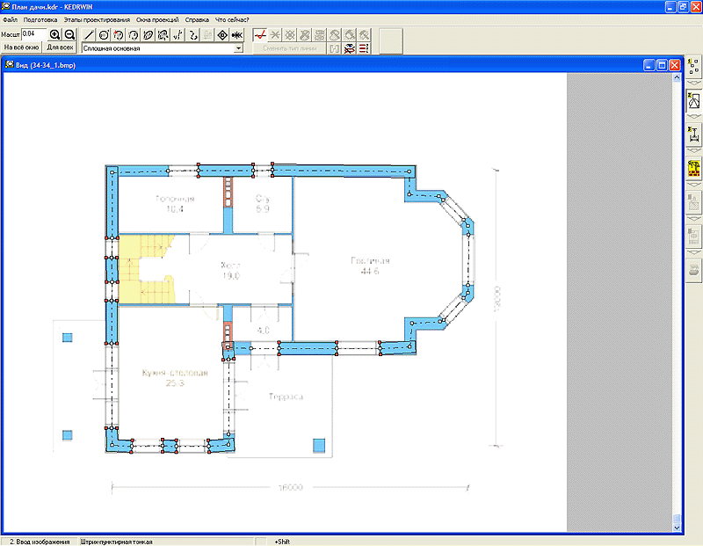Open the Файл menu

tap(10, 19)
